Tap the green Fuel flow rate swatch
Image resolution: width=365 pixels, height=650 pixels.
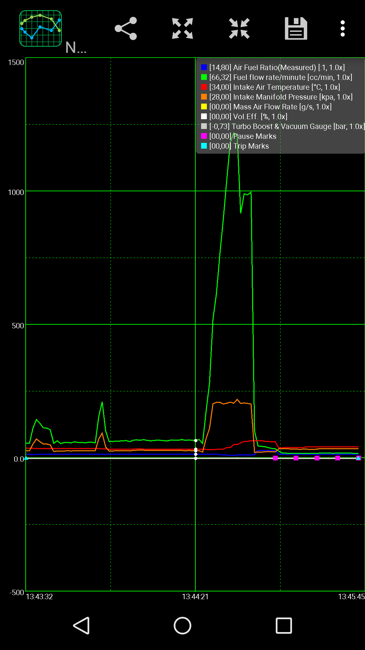204,77
